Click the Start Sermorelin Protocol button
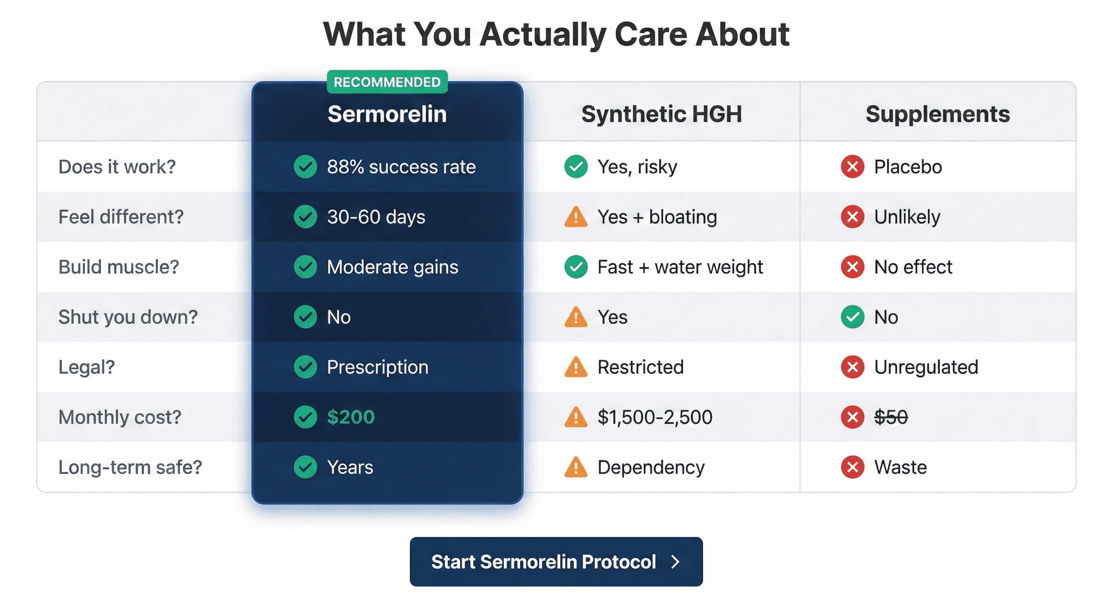Viewport: 1113px width, 607px height. coord(556,562)
